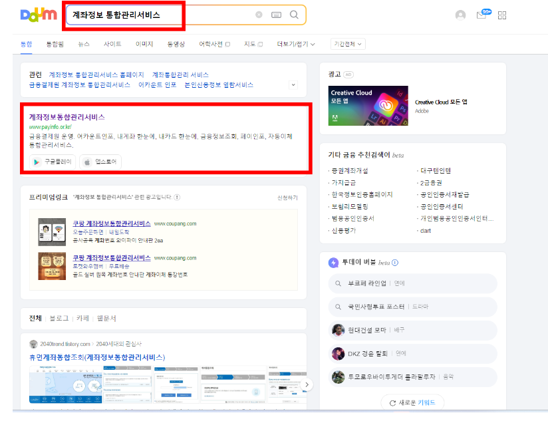Screen dimensions: 548x429
Task: Click the 신청하기 link in premium link section
Action: click(287, 198)
